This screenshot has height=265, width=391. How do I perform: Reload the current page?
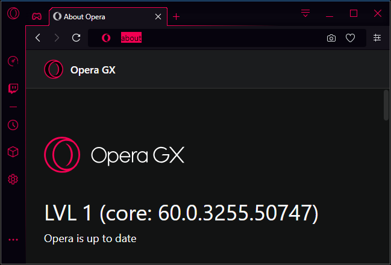point(76,38)
